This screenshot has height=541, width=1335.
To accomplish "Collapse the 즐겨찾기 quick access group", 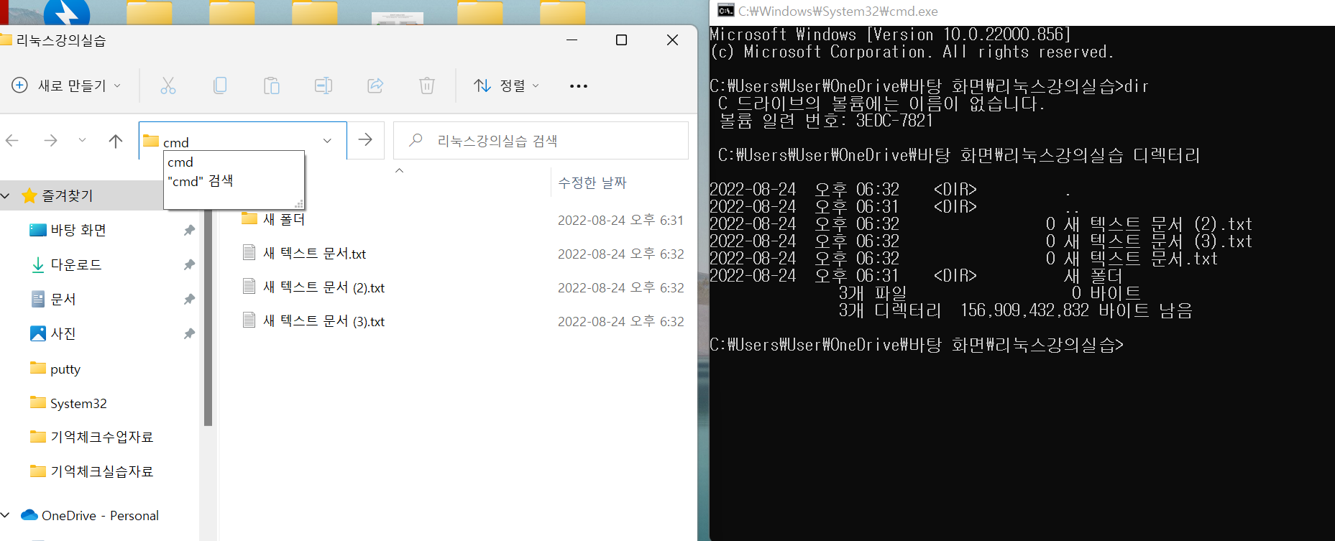I will pyautogui.click(x=6, y=195).
